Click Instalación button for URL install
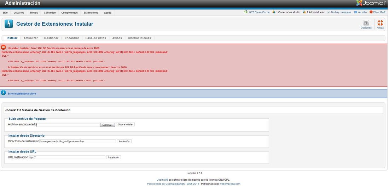Screen dimensions: 389x187 pyautogui.click(x=114, y=157)
